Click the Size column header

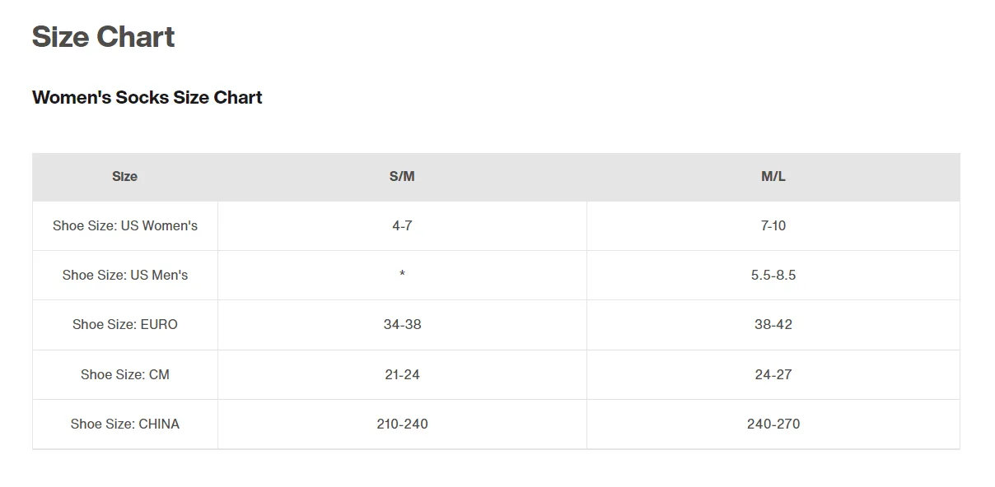(x=125, y=176)
